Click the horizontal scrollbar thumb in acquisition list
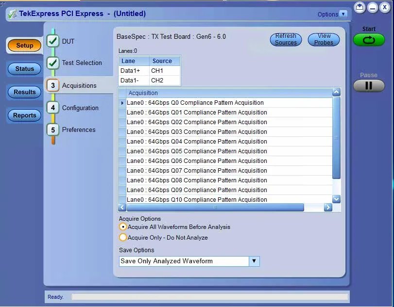394x307 pixels. tap(215, 207)
